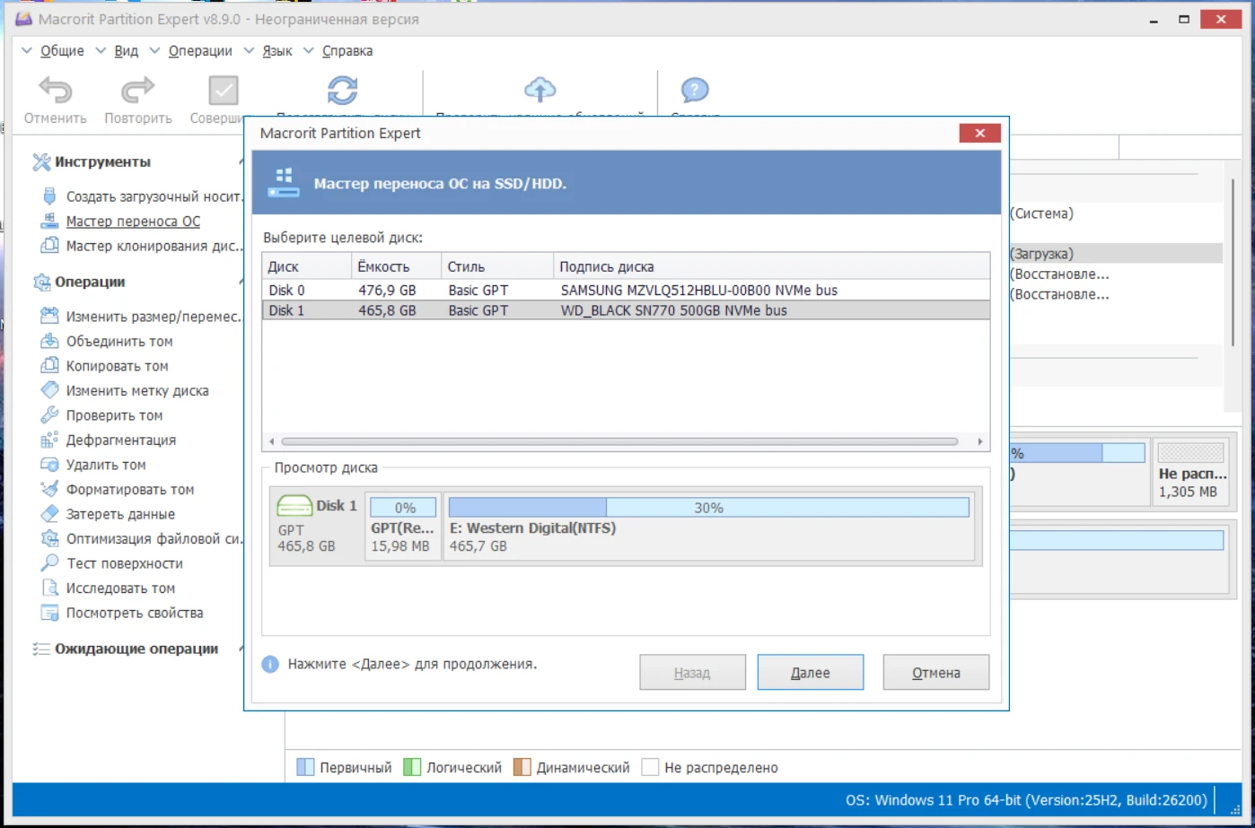1255x828 pixels.
Task: Open the Общие menu
Action: [62, 51]
